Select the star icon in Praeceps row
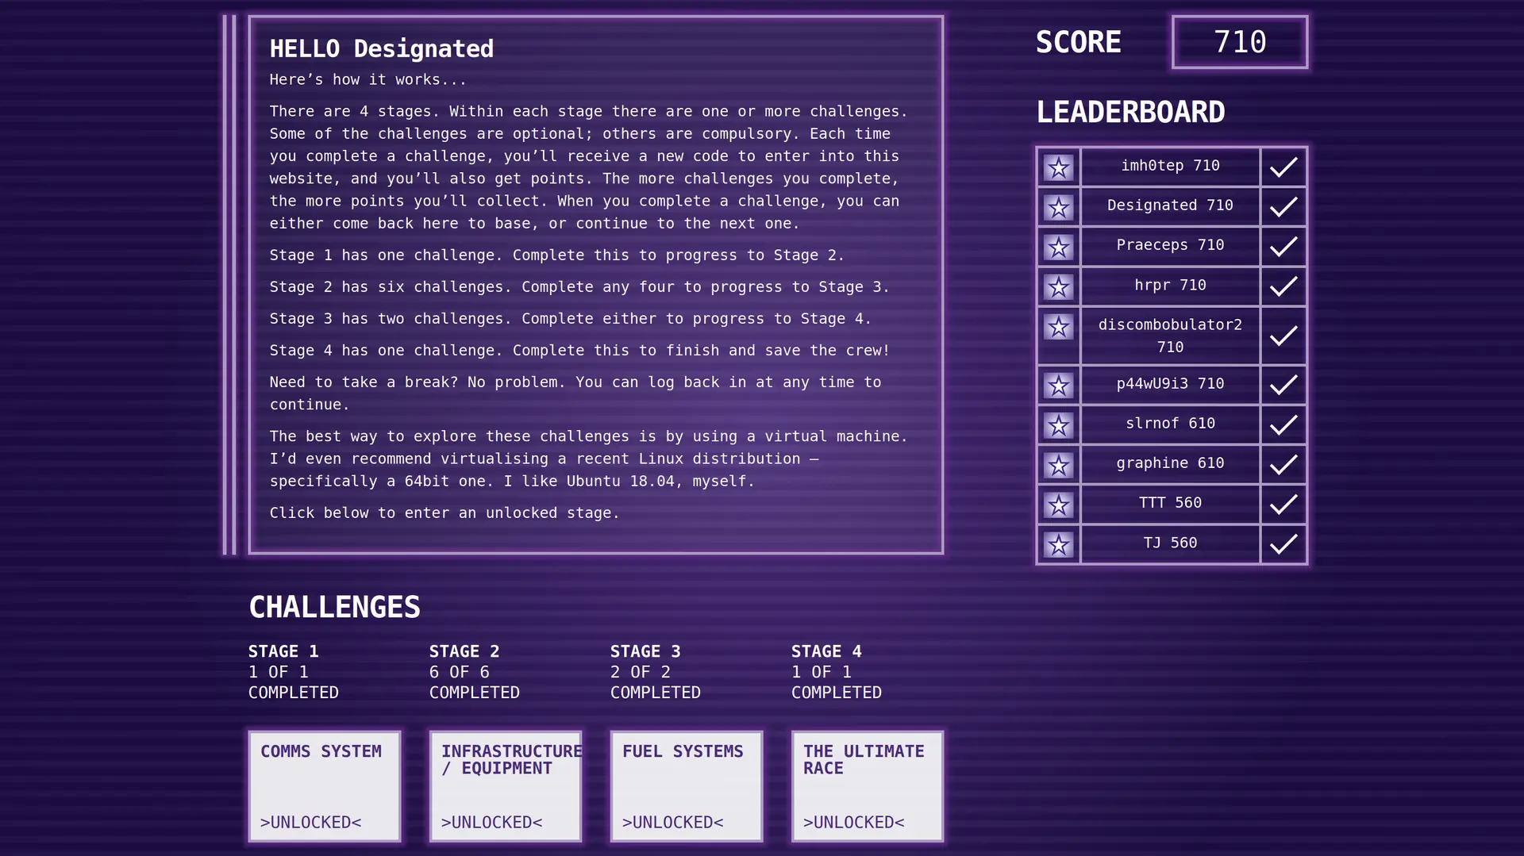Viewport: 1524px width, 856px height. (x=1058, y=247)
